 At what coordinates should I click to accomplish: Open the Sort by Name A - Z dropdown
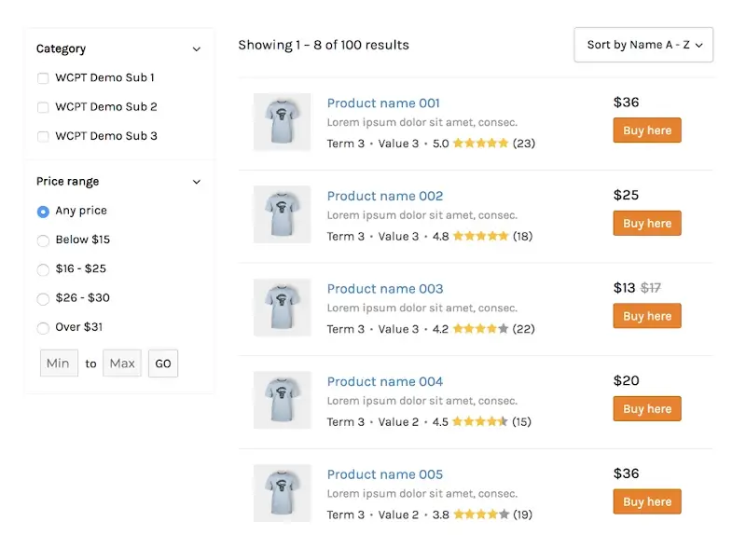[643, 45]
